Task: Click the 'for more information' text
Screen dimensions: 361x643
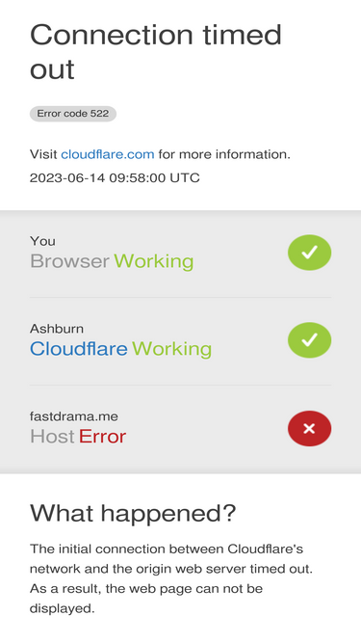Action: coord(224,154)
